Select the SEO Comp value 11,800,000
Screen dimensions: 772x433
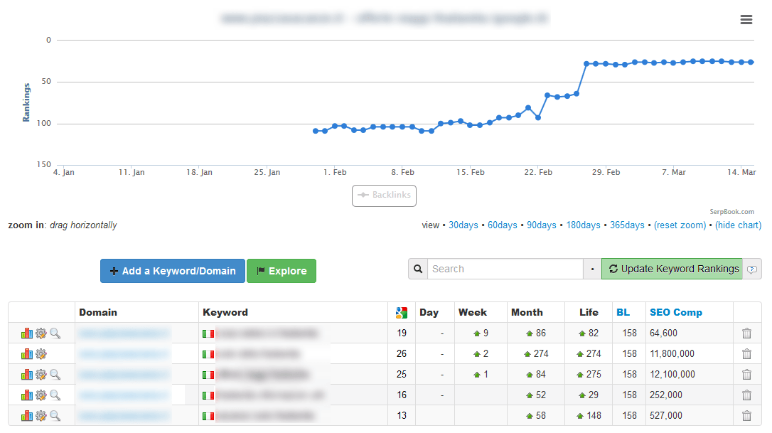point(672,354)
